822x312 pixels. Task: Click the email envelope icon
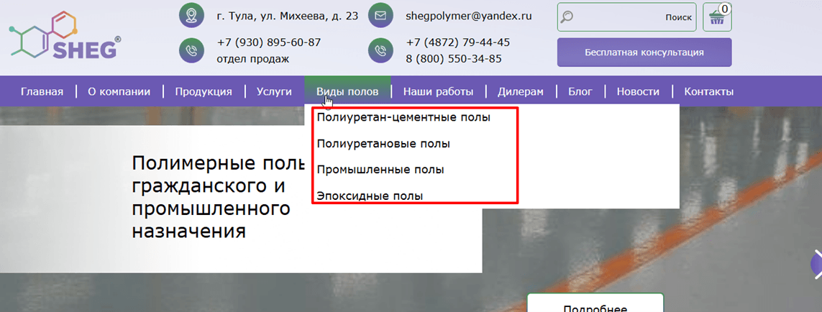[381, 16]
